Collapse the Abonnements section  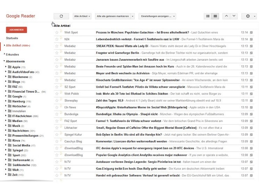click(x=4, y=61)
